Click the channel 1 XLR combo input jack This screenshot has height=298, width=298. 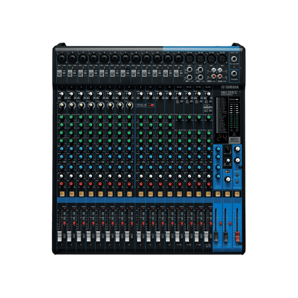(x=62, y=59)
